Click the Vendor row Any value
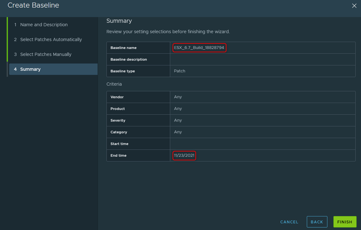This screenshot has height=230, width=361. (178, 97)
